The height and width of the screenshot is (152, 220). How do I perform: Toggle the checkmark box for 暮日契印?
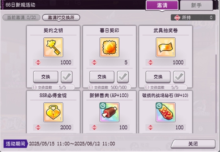[x=123, y=77]
